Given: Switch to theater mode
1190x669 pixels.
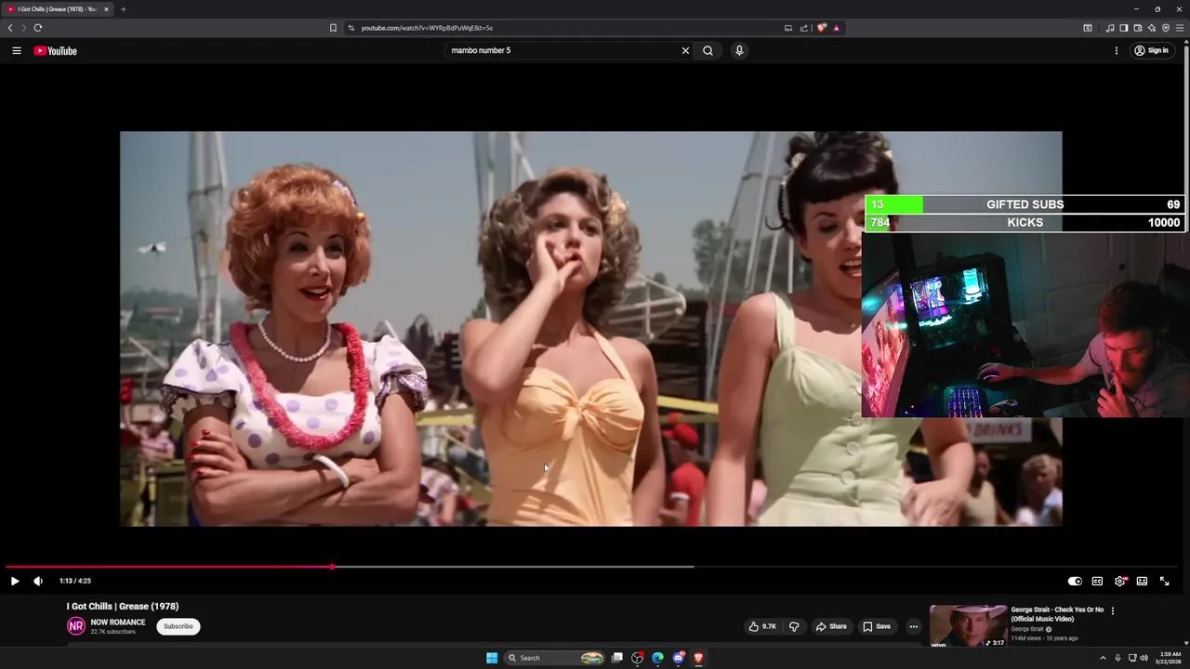Looking at the screenshot, I should click(1142, 581).
